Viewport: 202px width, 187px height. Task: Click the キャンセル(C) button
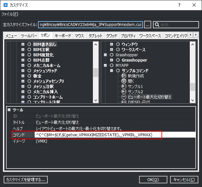click(x=184, y=179)
